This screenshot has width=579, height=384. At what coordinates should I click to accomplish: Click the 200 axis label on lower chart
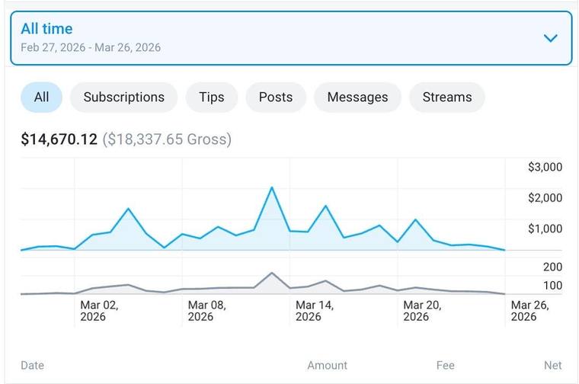coord(552,267)
